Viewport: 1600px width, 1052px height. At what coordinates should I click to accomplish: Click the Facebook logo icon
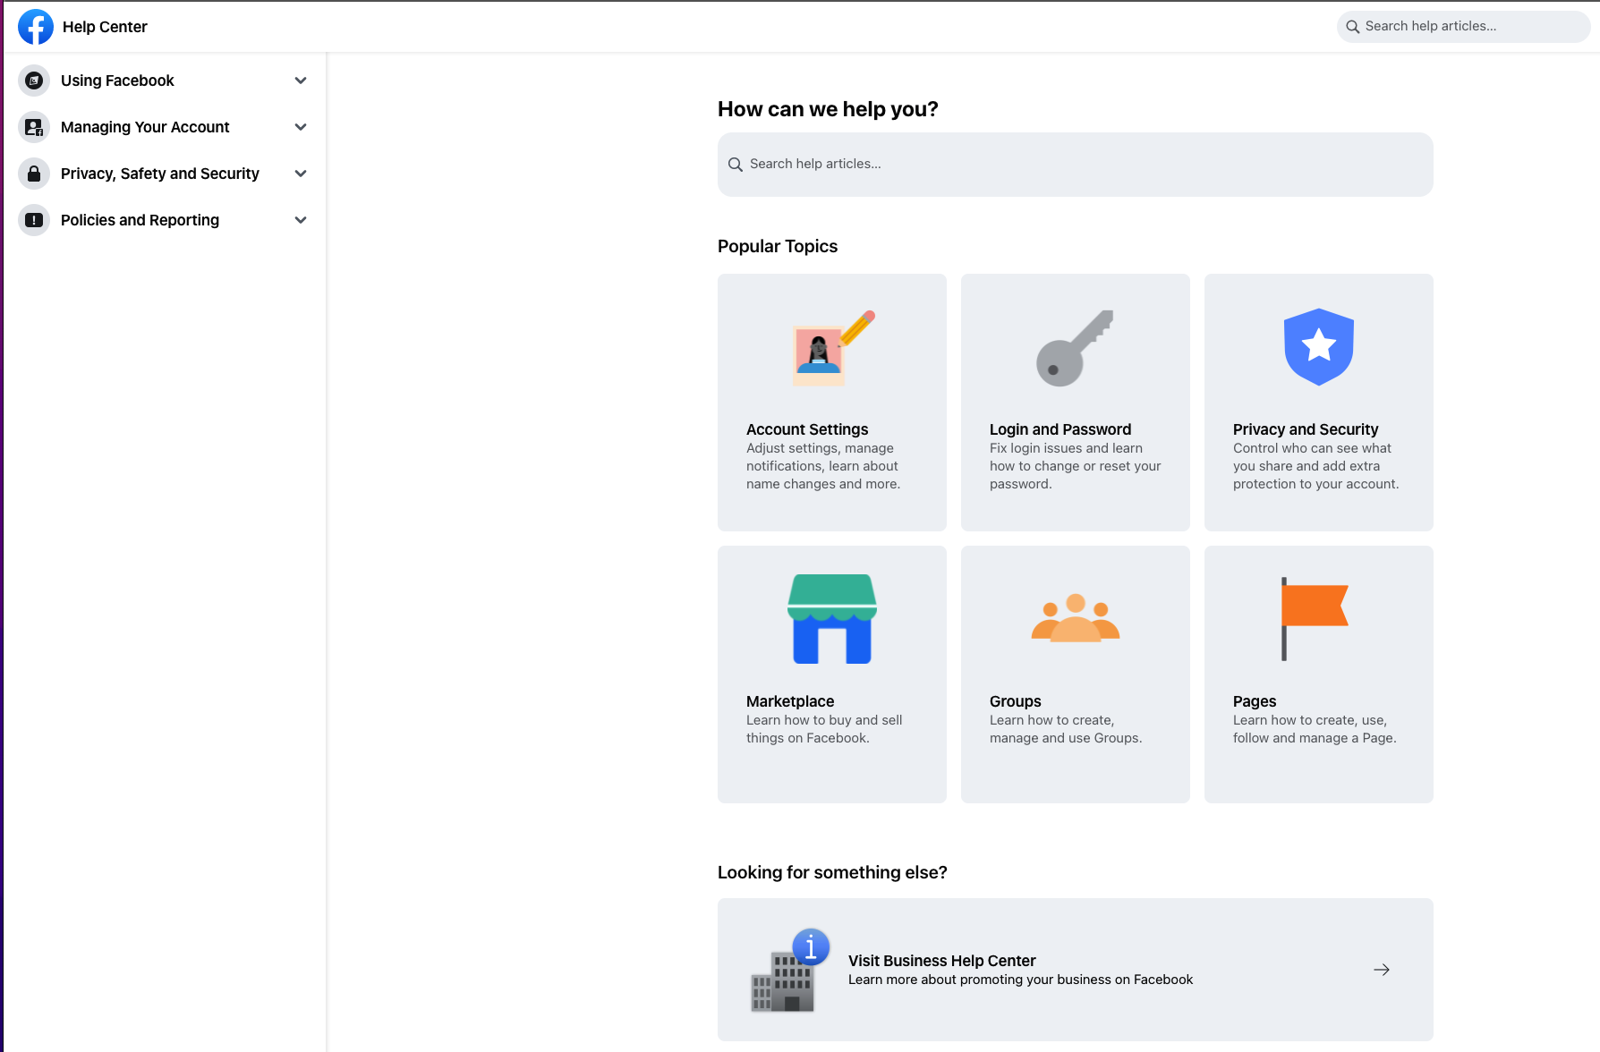(x=36, y=27)
